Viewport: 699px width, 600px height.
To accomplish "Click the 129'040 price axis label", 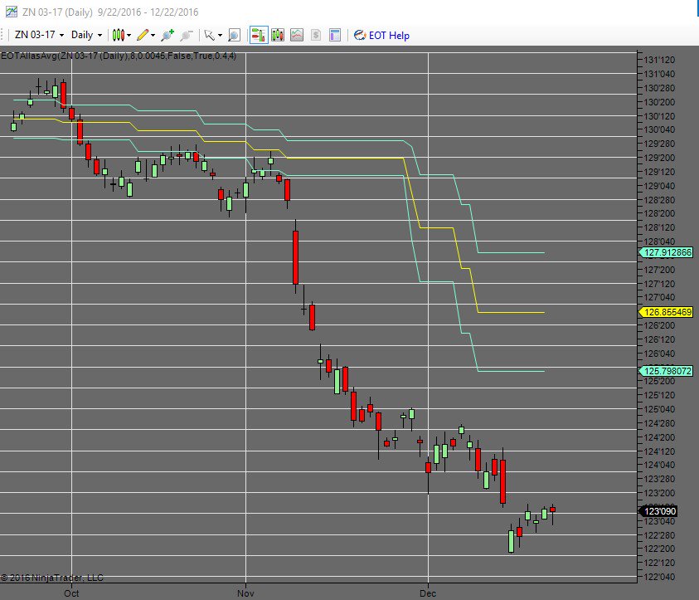I will pyautogui.click(x=659, y=186).
